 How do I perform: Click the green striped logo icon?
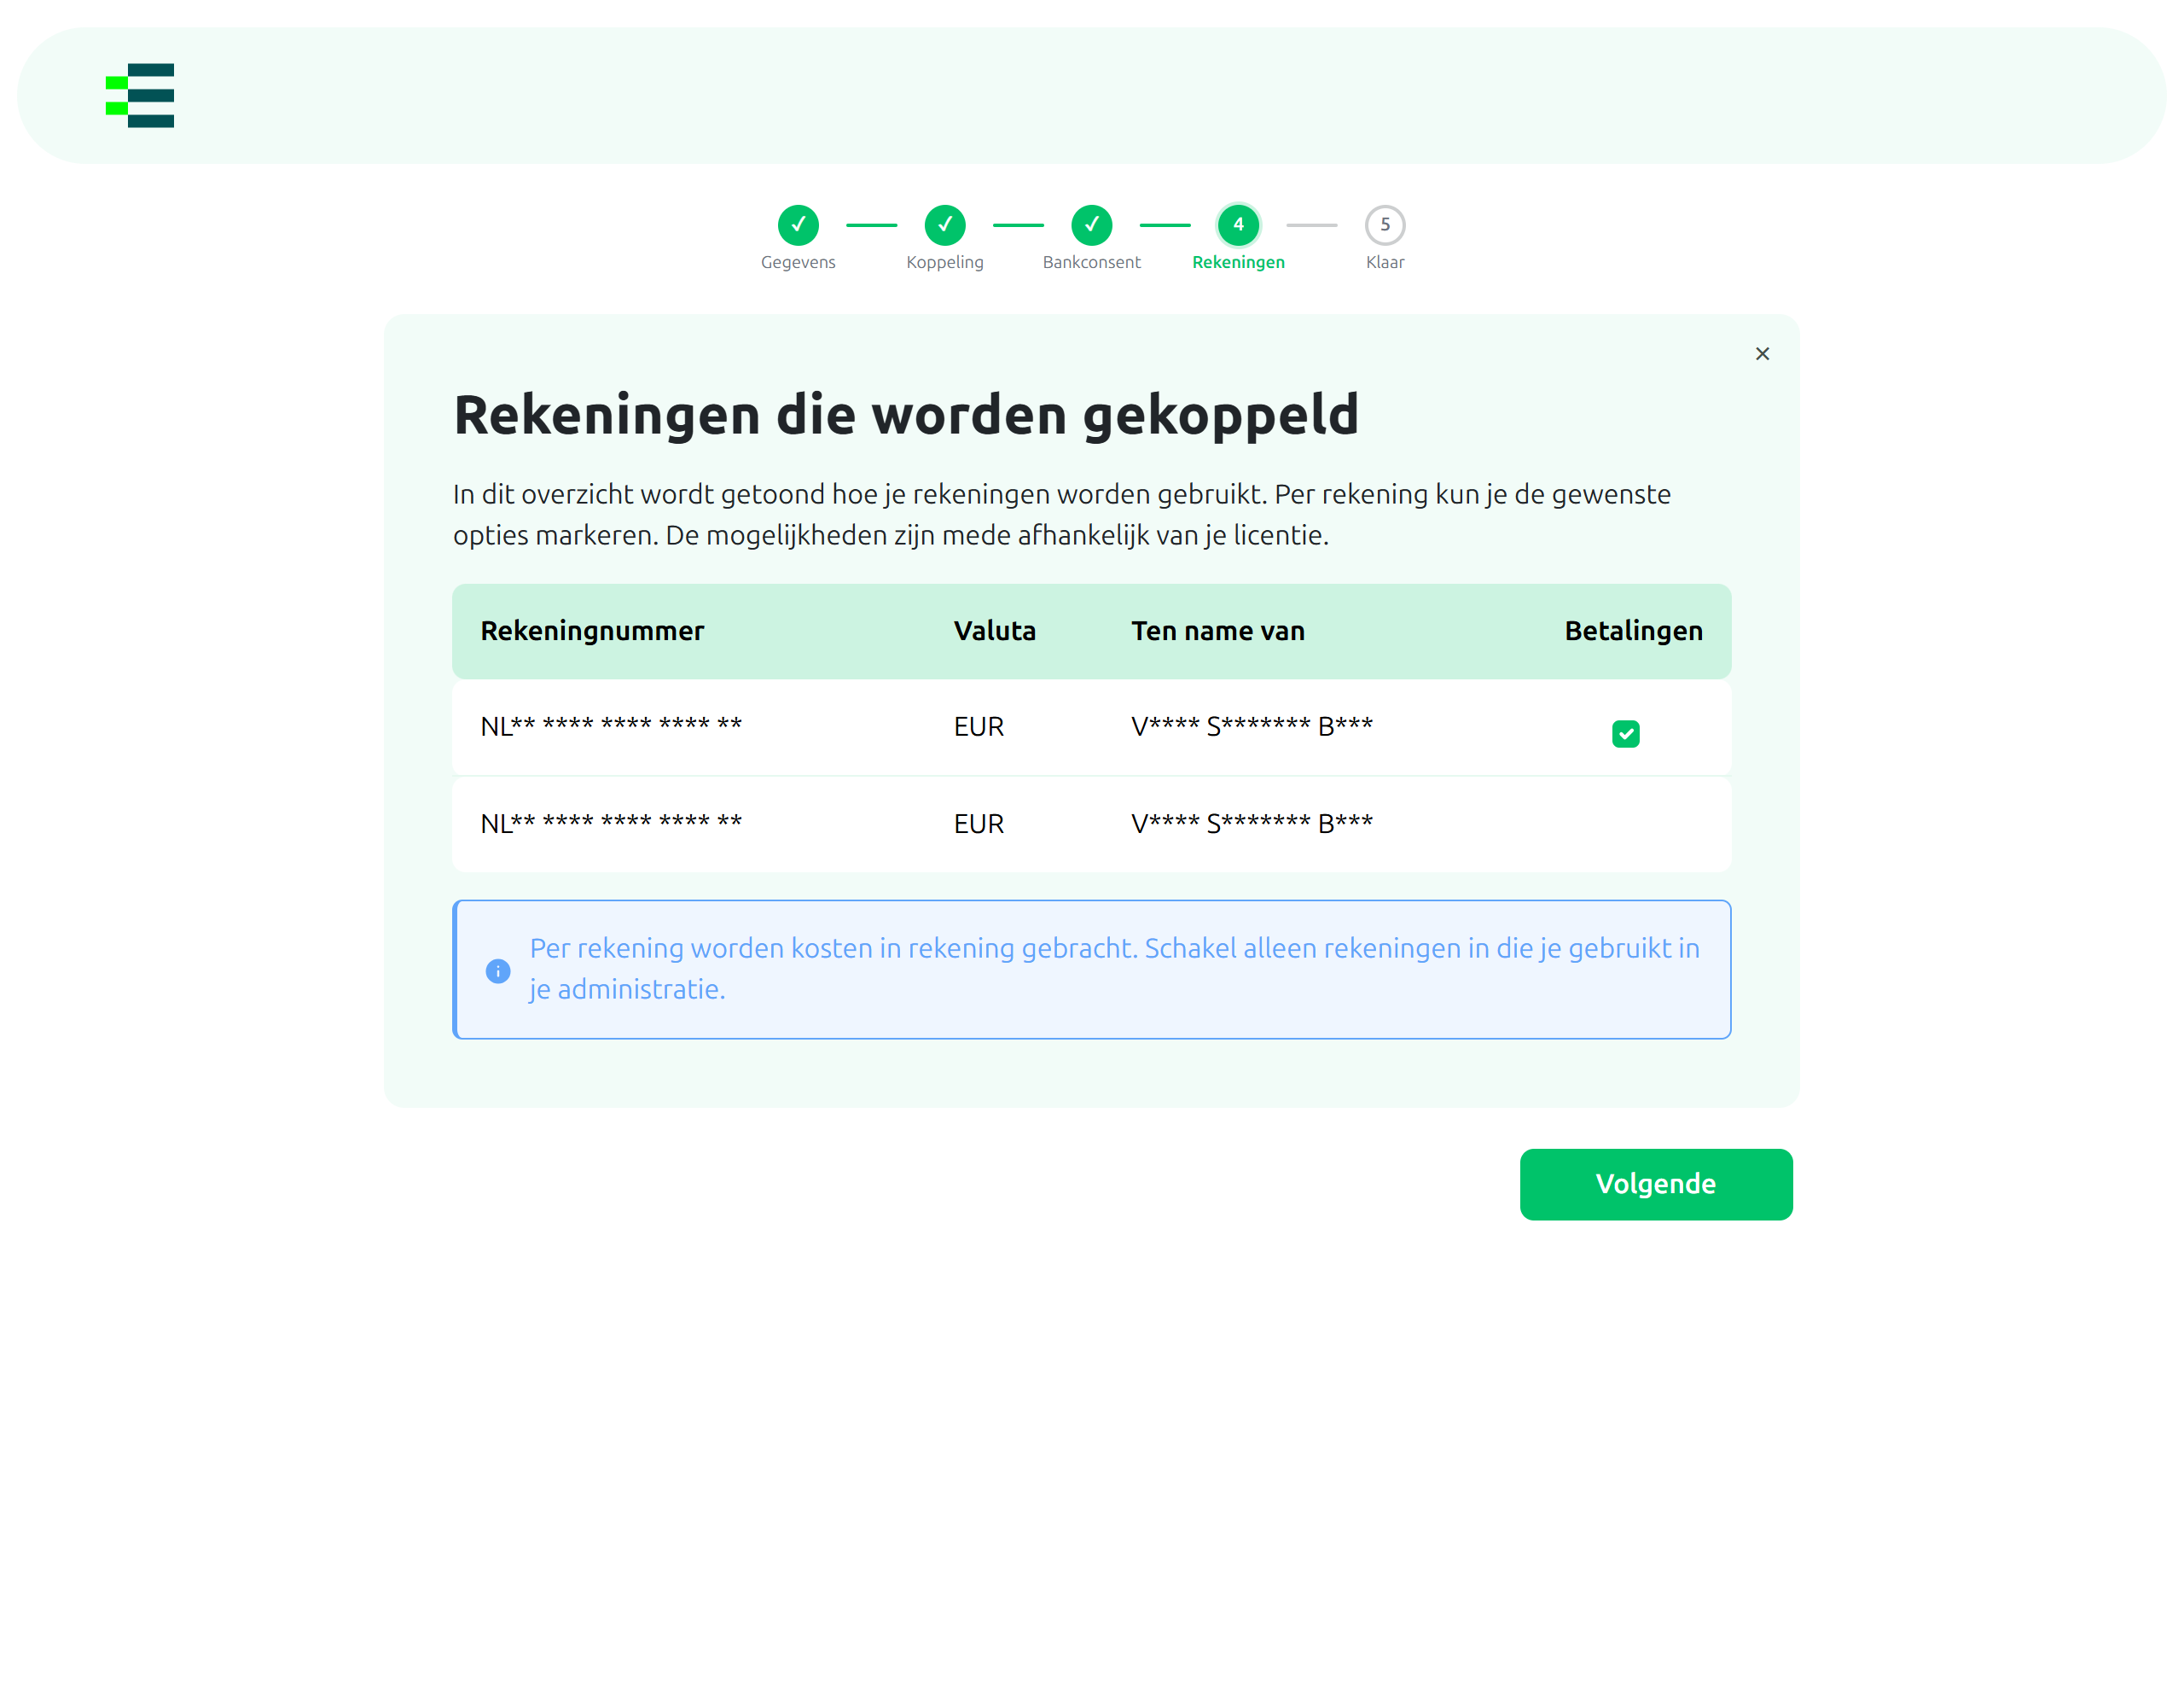pyautogui.click(x=140, y=96)
